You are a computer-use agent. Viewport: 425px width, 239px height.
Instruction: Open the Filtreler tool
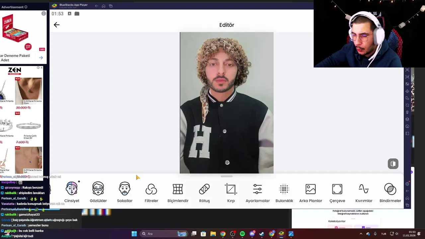click(151, 192)
